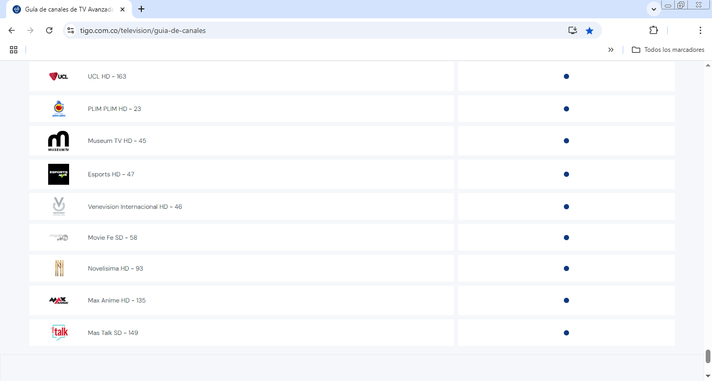Screen dimensions: 712x381
Task: Open the Chrome apps grid shortcut
Action: coord(14,50)
